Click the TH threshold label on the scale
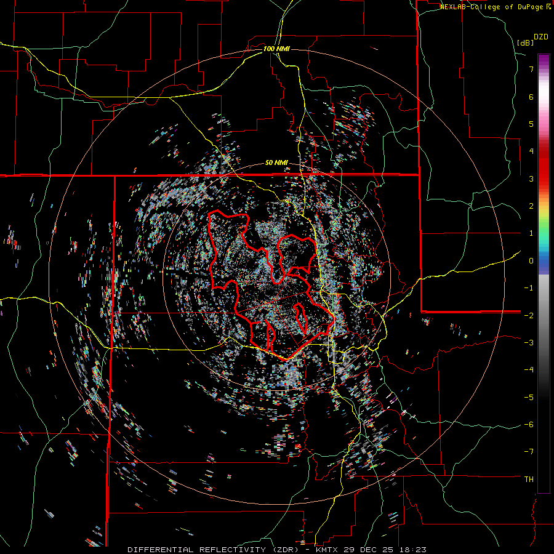 point(529,480)
